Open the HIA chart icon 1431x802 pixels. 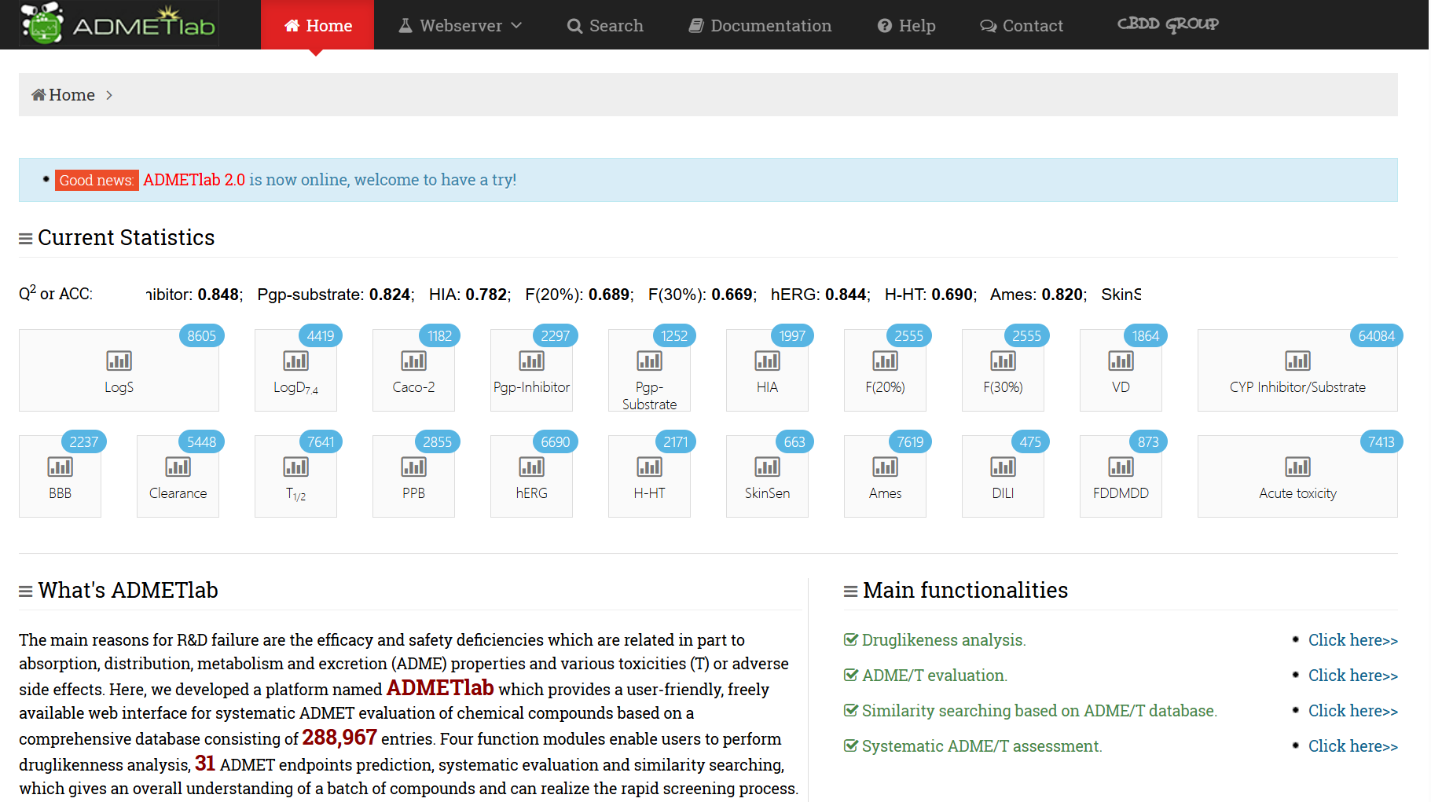pyautogui.click(x=767, y=361)
